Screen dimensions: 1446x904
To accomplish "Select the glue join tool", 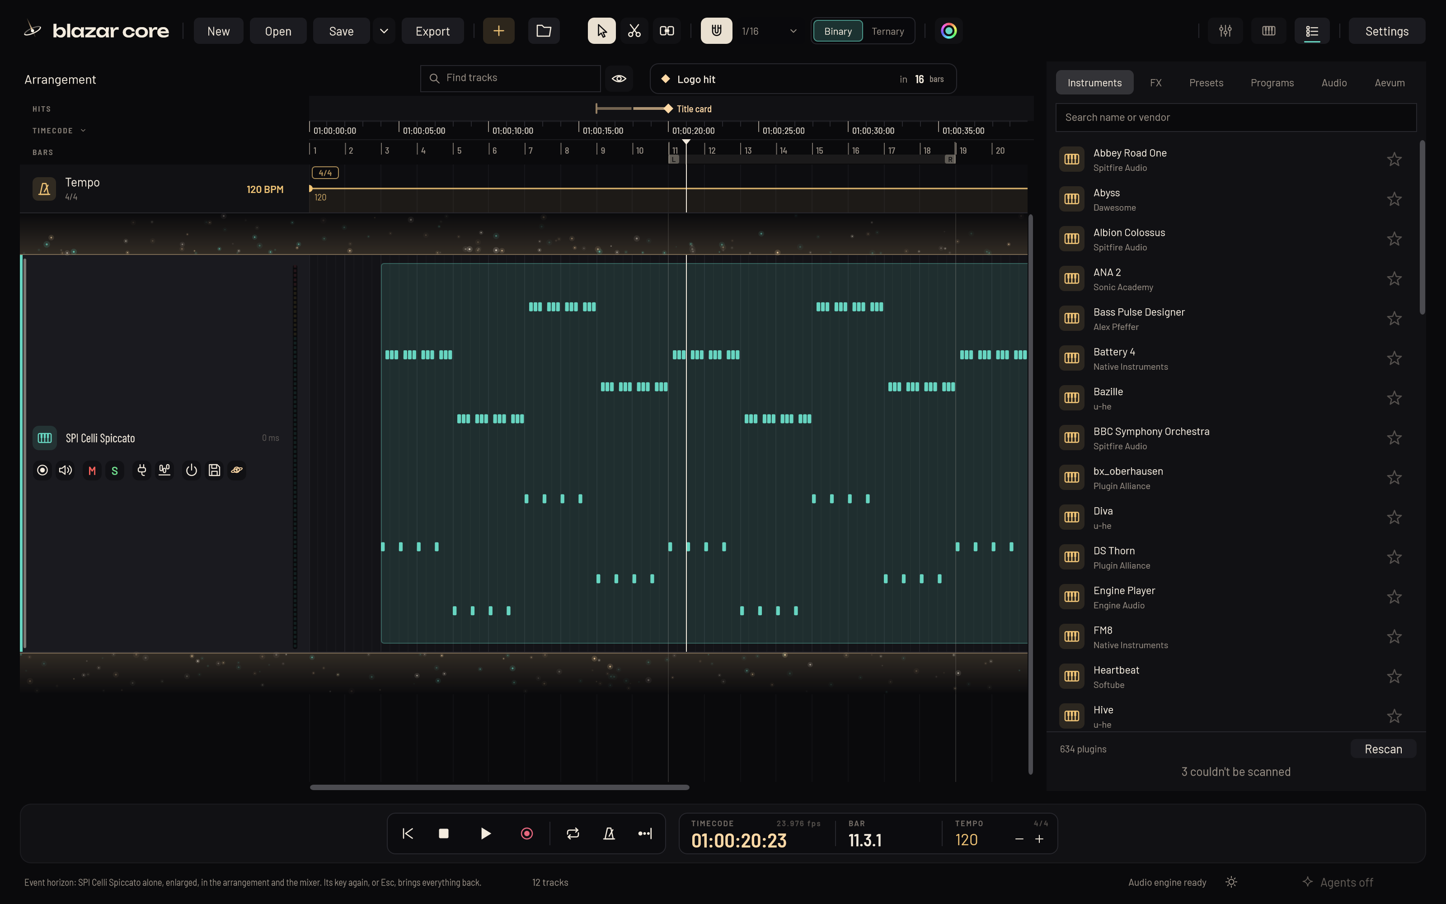I will coord(667,31).
